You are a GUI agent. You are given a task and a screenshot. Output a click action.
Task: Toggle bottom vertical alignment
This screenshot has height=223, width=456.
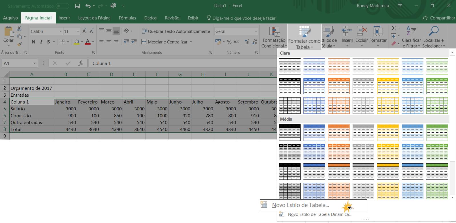[x=116, y=31]
